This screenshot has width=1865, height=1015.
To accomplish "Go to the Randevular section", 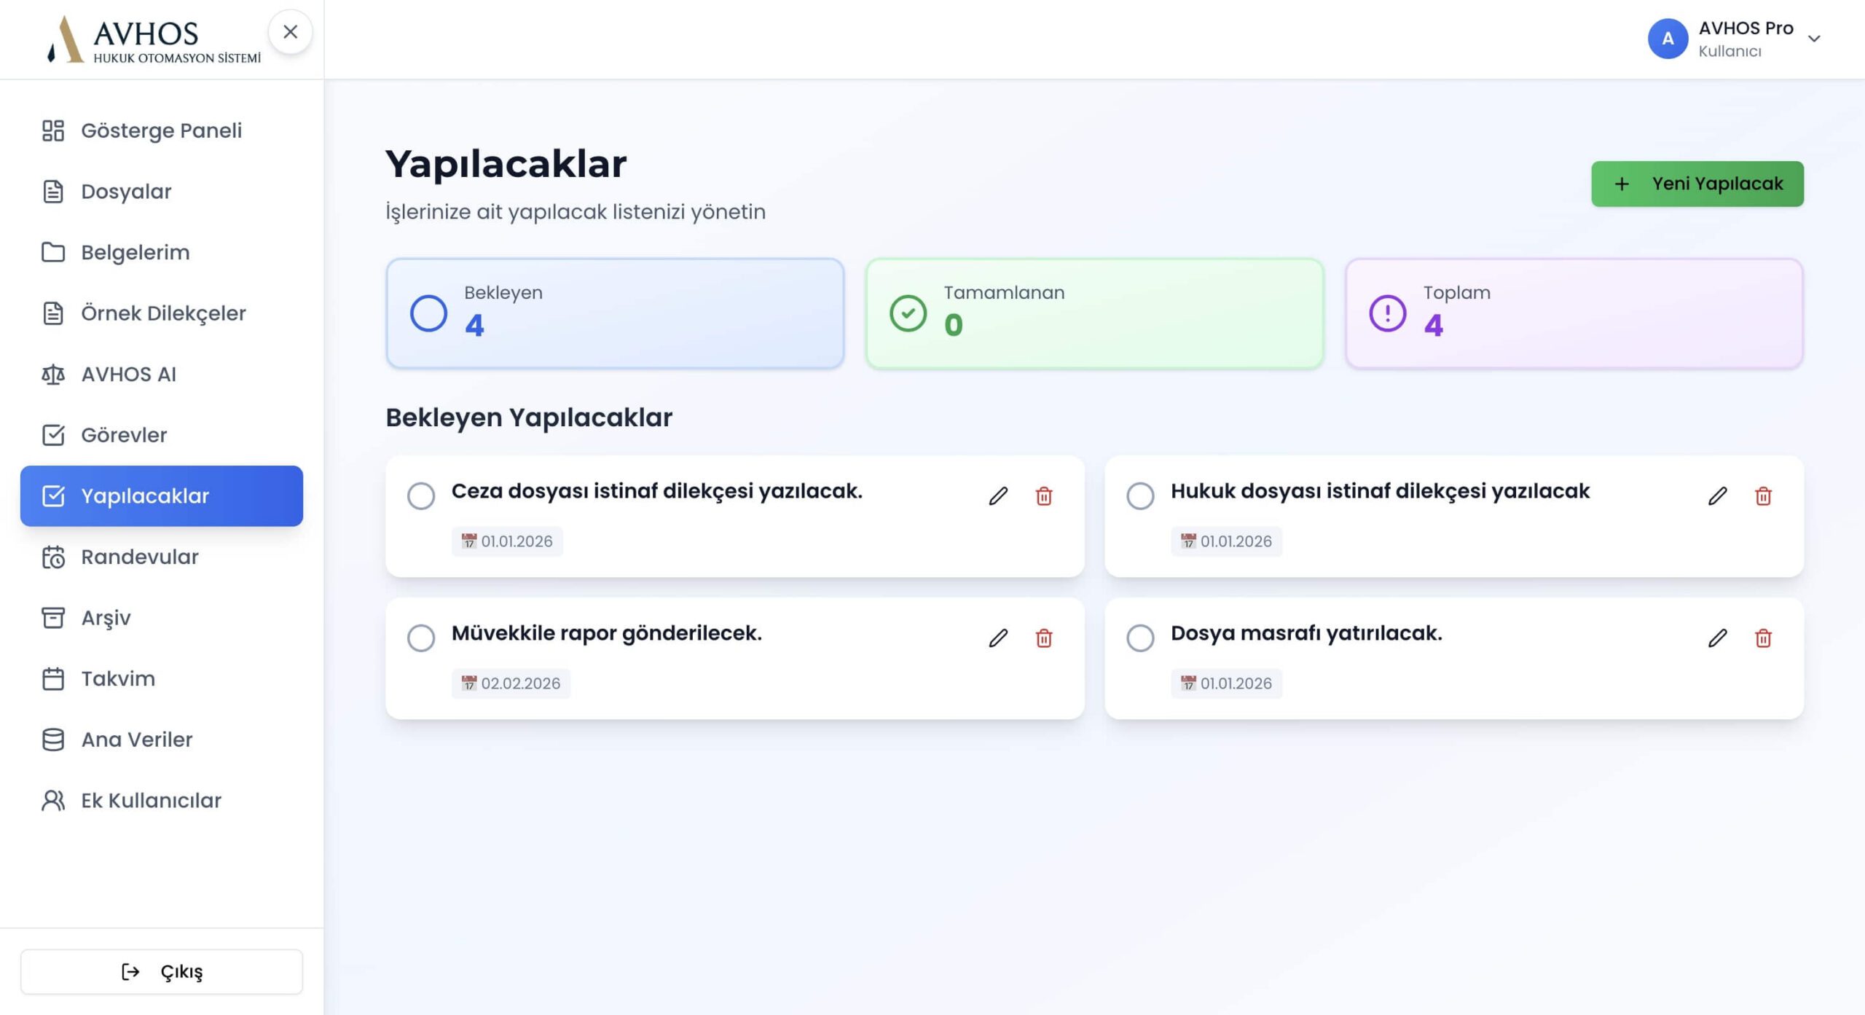I will pyautogui.click(x=139, y=557).
